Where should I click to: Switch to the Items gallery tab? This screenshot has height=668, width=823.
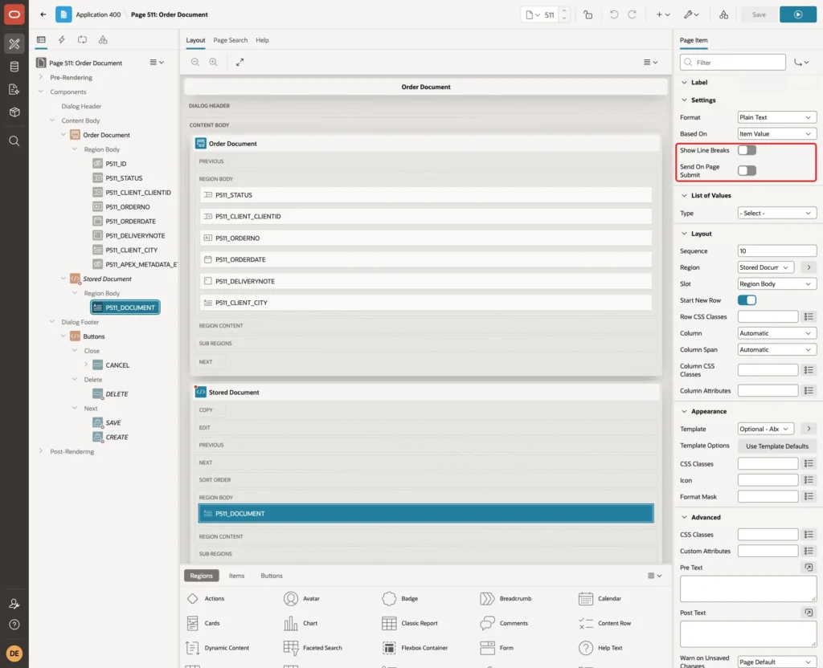237,576
